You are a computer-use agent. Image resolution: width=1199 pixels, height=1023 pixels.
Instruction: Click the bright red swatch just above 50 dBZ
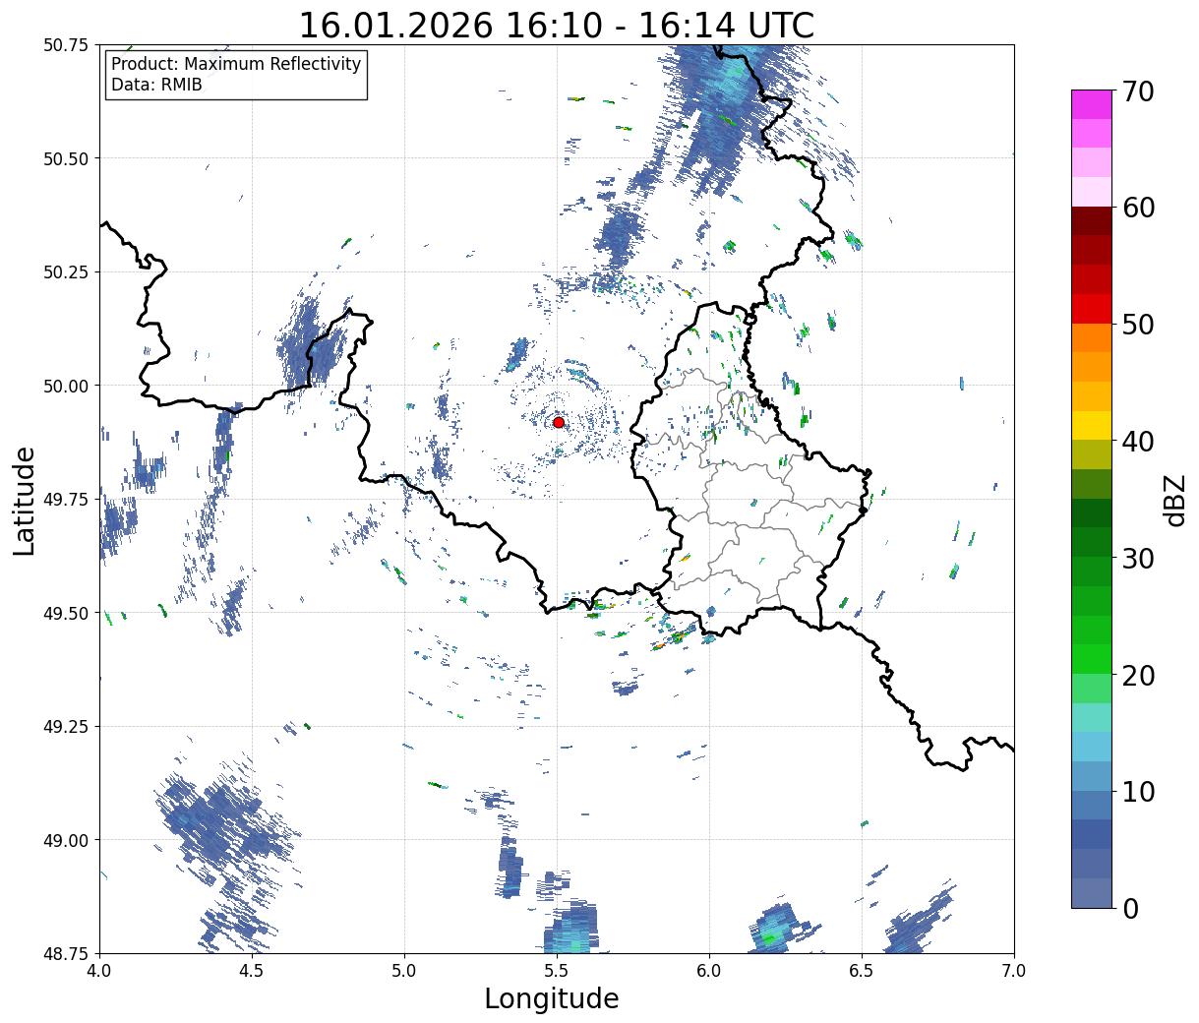(1092, 309)
